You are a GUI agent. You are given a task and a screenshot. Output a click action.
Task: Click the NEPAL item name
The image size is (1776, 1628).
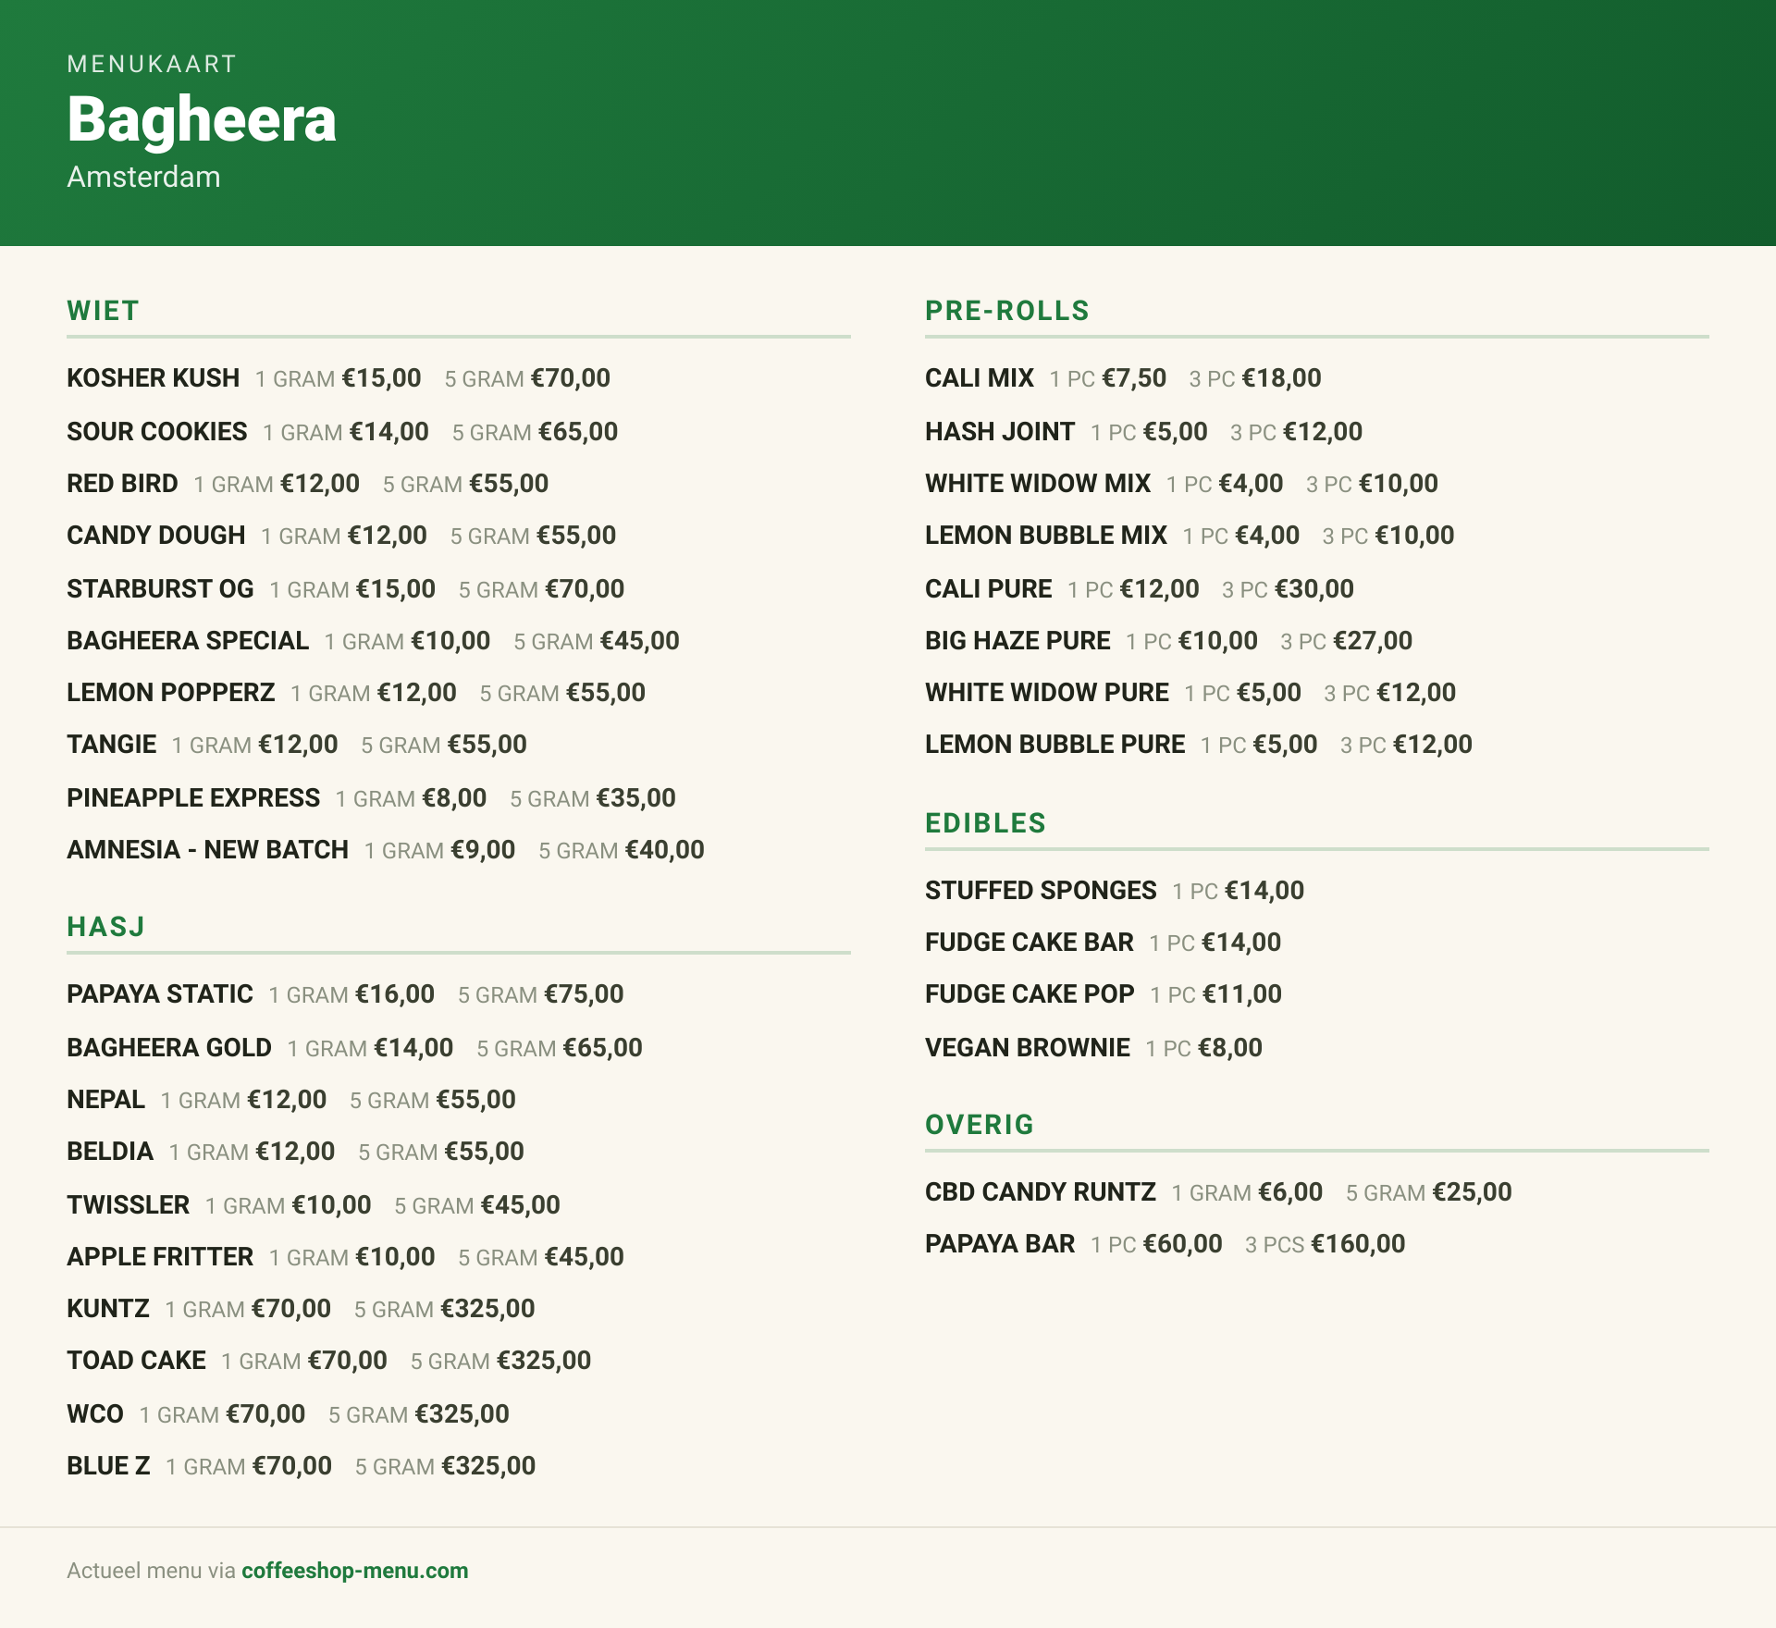click(105, 1100)
